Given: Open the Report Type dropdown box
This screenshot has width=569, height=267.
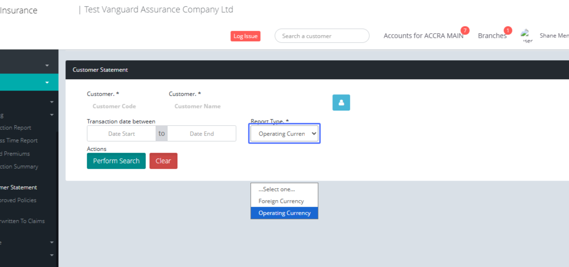Looking at the screenshot, I should click(x=284, y=134).
